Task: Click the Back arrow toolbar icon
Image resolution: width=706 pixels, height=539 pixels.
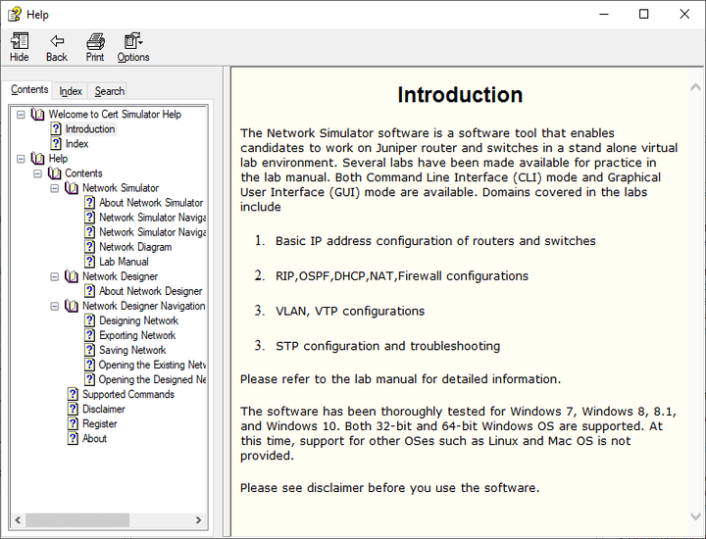Action: click(x=57, y=41)
